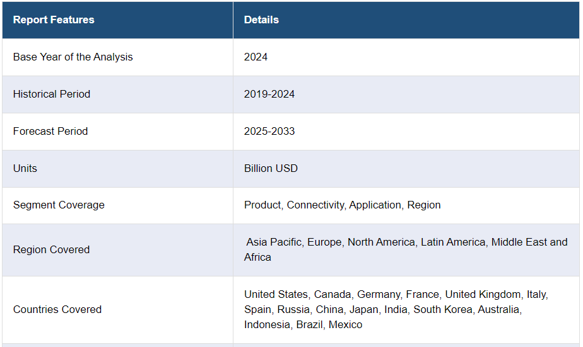
Task: Select the Region Covered row label
Action: coord(51,249)
